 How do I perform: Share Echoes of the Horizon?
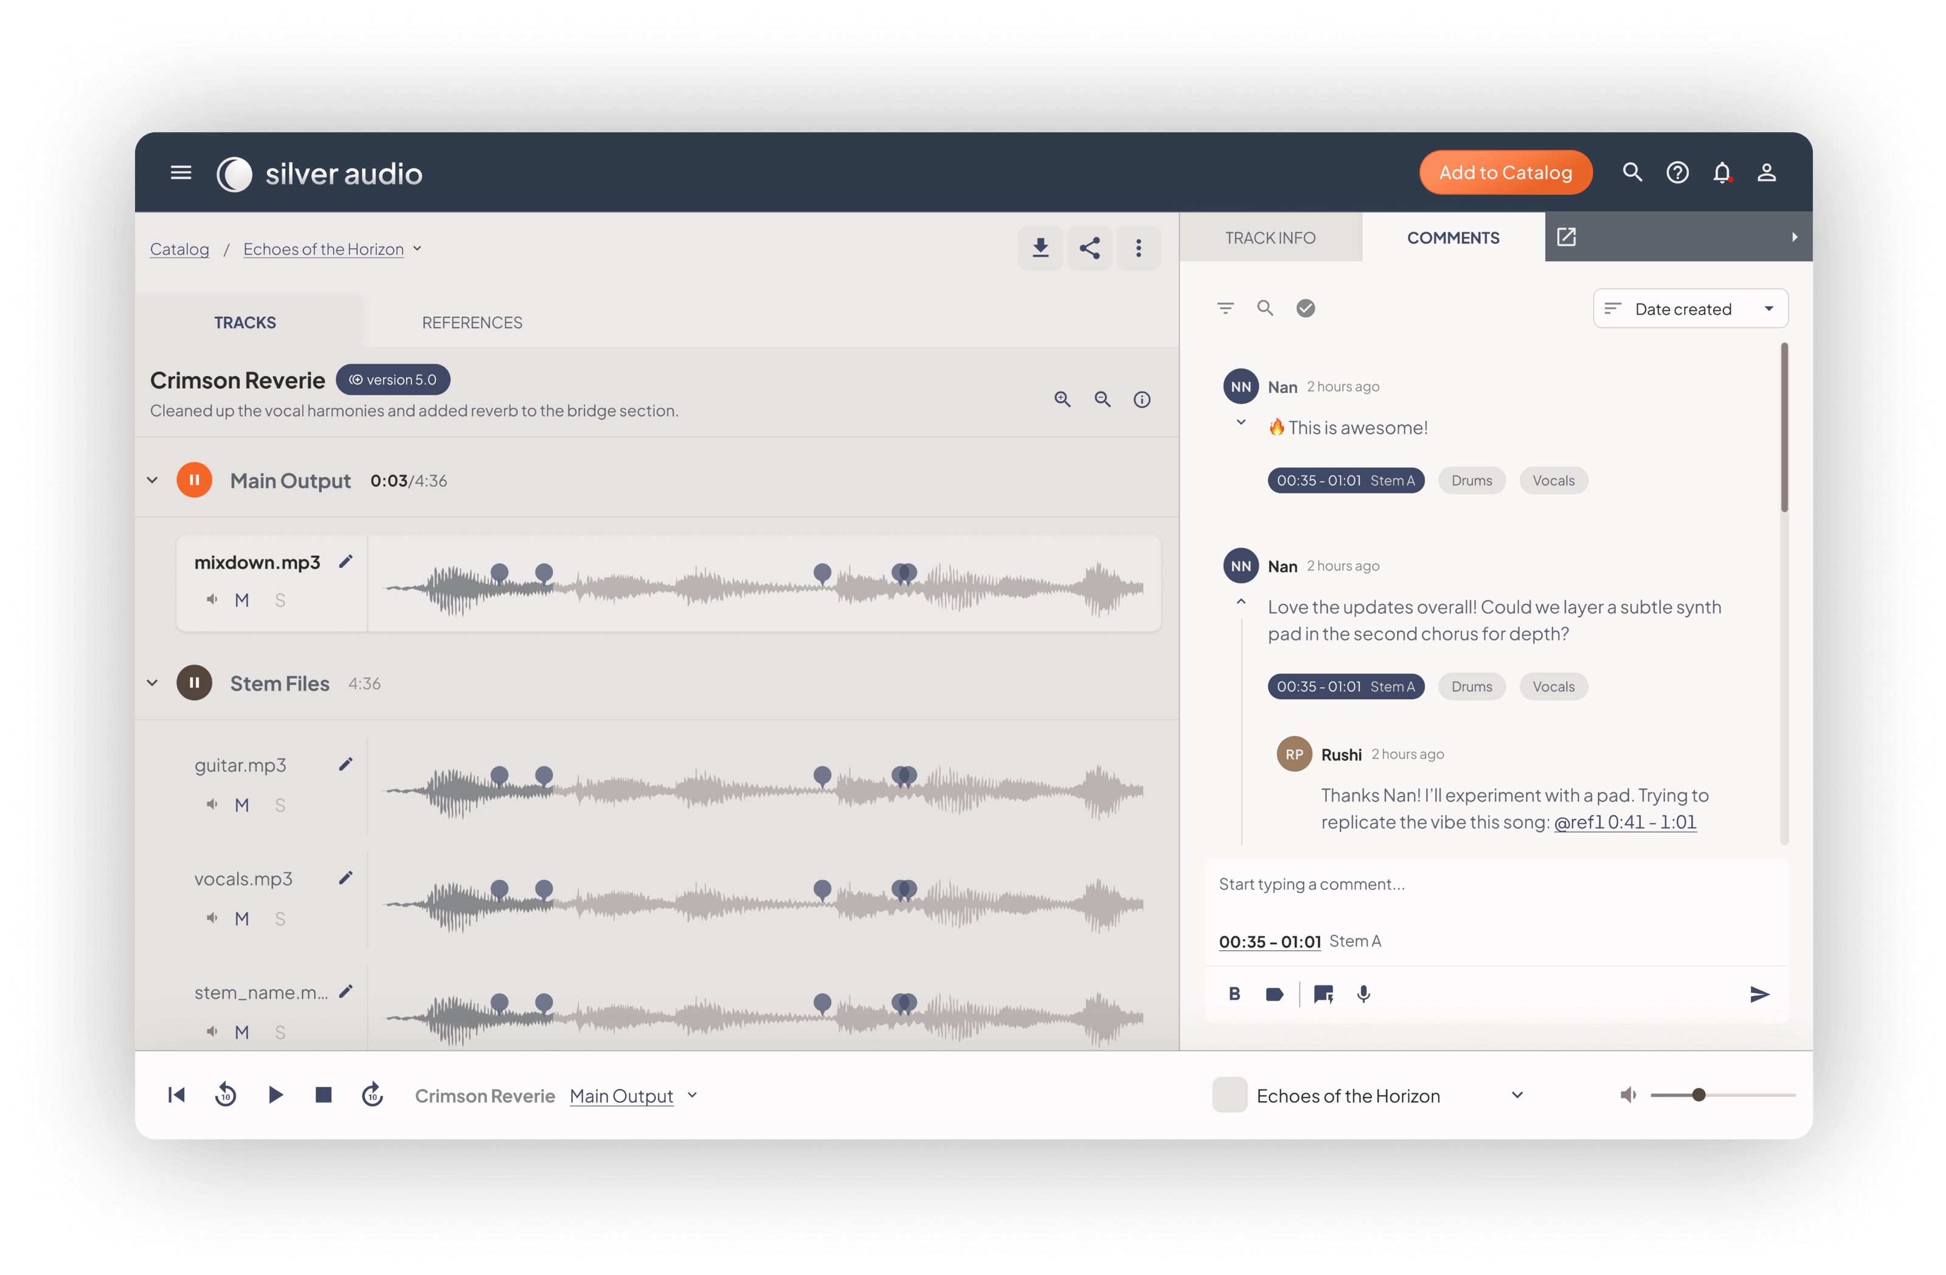[x=1089, y=248]
